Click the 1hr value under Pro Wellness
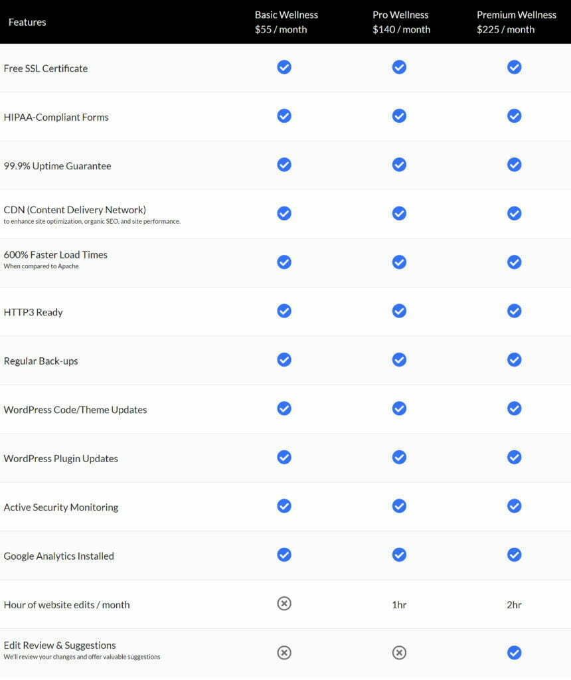This screenshot has width=571, height=680. [x=399, y=604]
